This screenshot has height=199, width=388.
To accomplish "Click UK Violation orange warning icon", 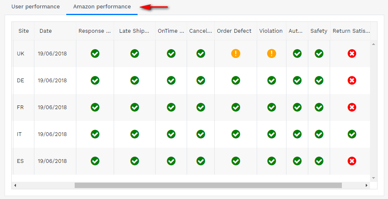I will pos(271,53).
